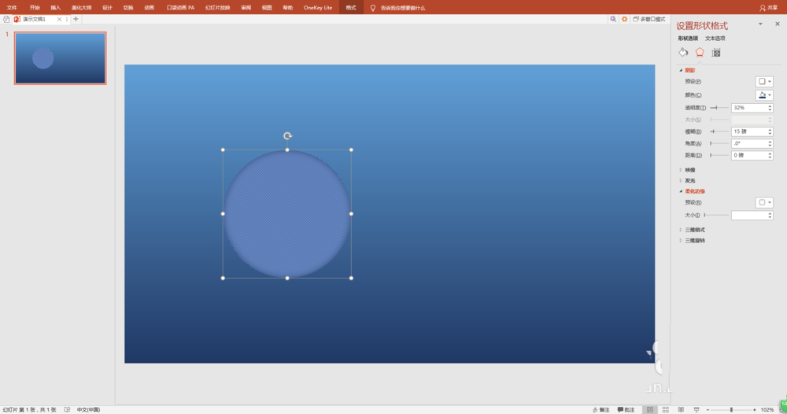Click the lightbulb Tell Me icon

pos(373,8)
